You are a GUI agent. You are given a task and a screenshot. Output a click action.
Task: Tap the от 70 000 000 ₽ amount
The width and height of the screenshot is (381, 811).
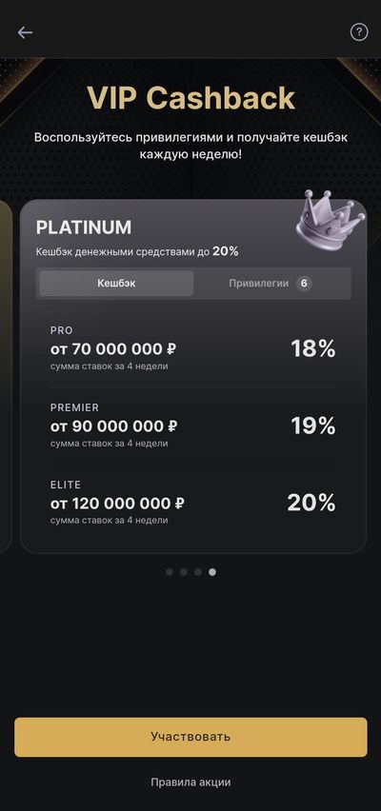tap(113, 349)
